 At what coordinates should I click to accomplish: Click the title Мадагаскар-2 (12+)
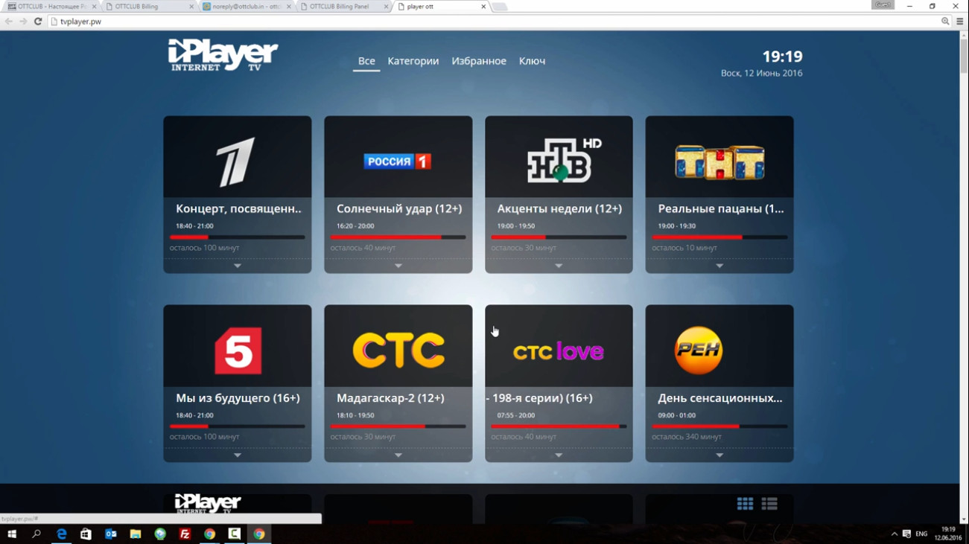(x=390, y=398)
